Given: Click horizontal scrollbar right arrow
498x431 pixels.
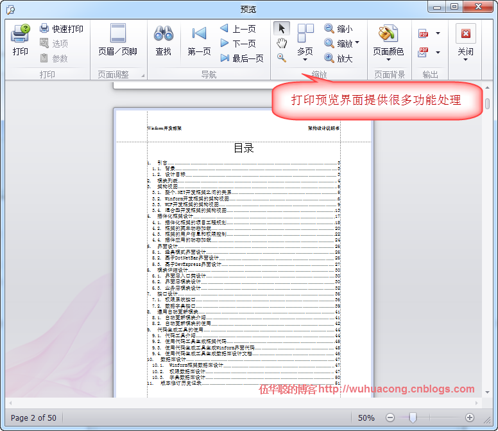Looking at the screenshot, I should click(x=477, y=403).
